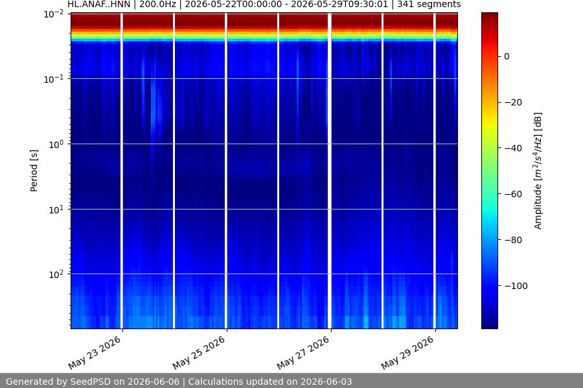Viewport: 583px width, 388px height.
Task: Click the plot title 'HL.ANAF..HNN'
Action: [99, 5]
